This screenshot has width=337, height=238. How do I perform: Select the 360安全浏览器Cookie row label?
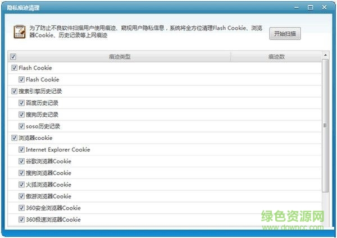(x=53, y=208)
